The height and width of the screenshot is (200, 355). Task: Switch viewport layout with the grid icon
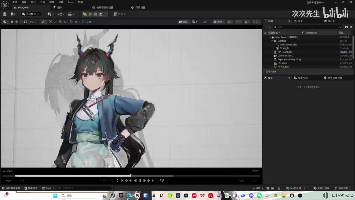[x=258, y=22]
